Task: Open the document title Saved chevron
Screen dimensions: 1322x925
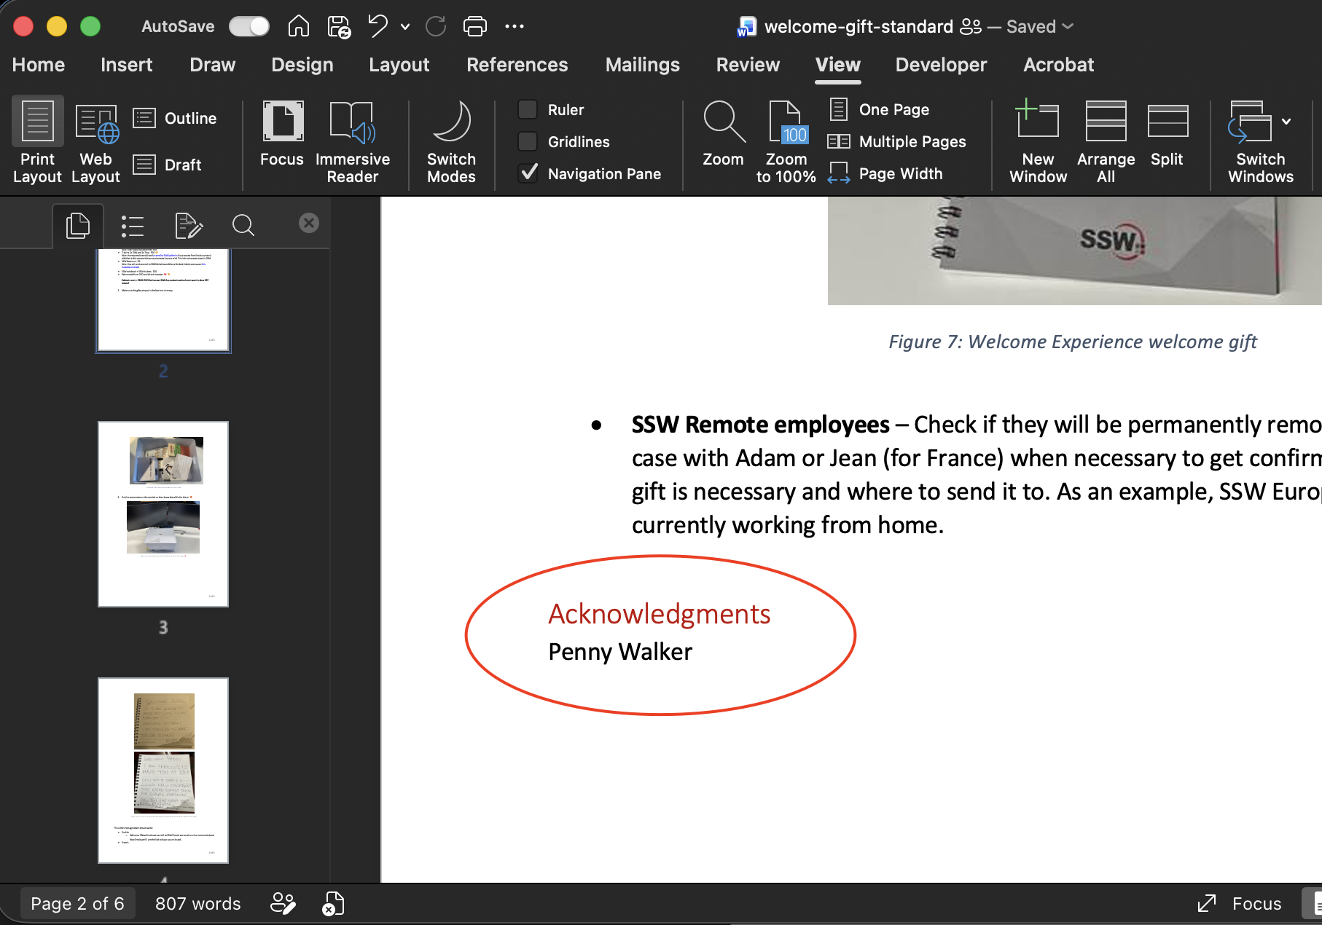Action: click(1068, 26)
